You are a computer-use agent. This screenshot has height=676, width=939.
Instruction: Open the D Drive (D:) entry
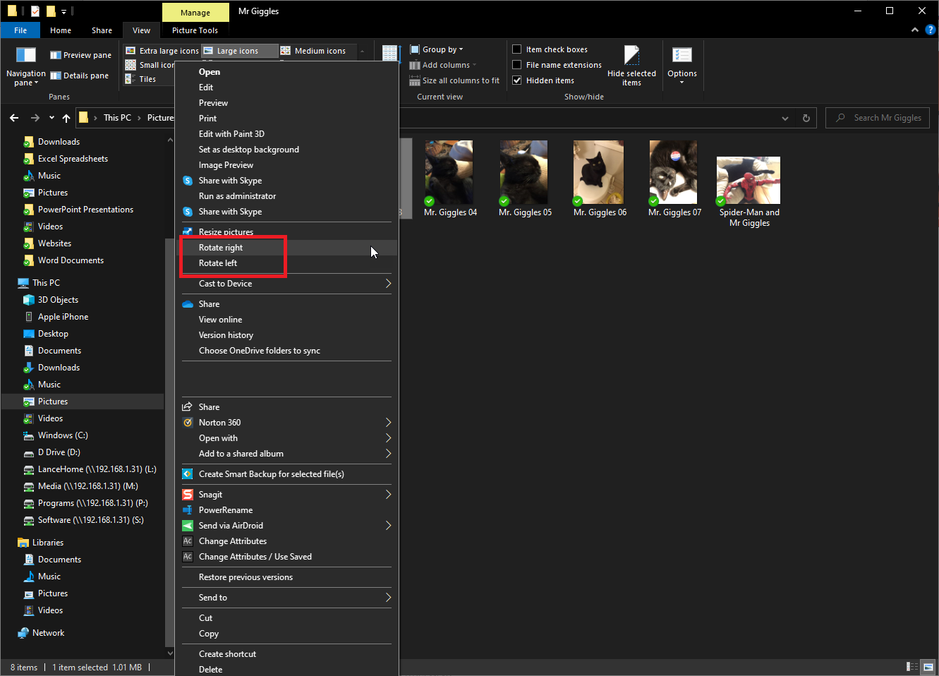coord(59,452)
